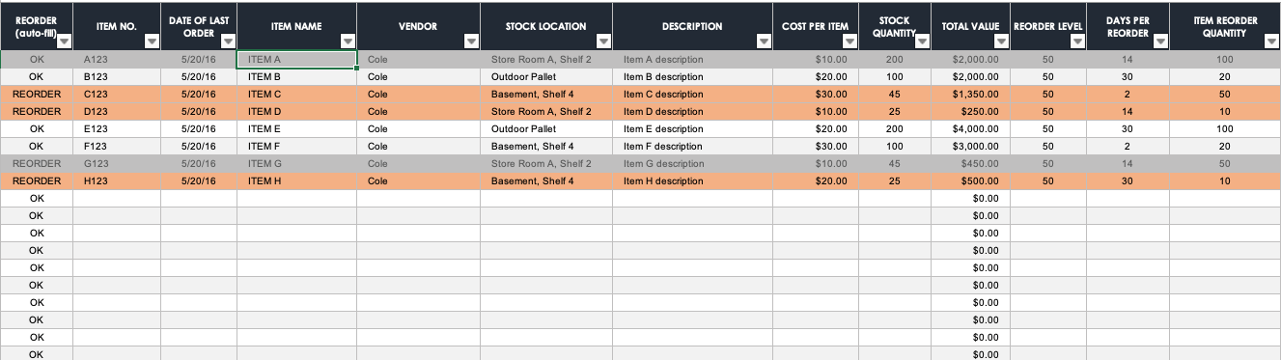This screenshot has width=1281, height=360.
Task: Select the Item A description cell
Action: point(692,60)
